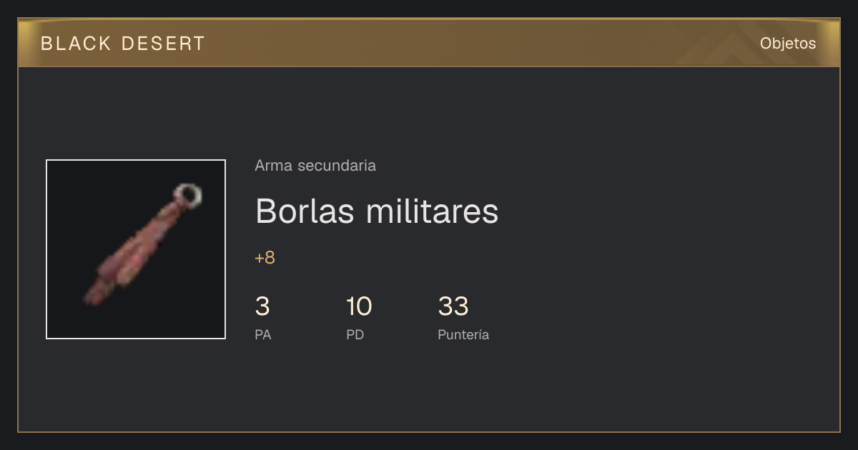Viewport: 858px width, 450px height.
Task: Click the +8 enhancement level
Action: (x=265, y=258)
